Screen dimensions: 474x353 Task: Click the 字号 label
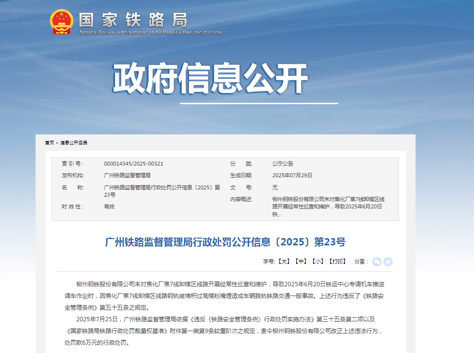(x=269, y=261)
